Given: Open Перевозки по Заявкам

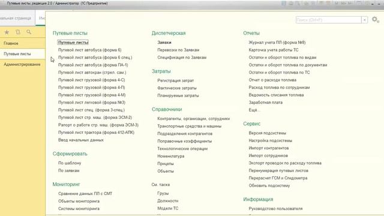Looking at the screenshot, I should click(x=178, y=50).
